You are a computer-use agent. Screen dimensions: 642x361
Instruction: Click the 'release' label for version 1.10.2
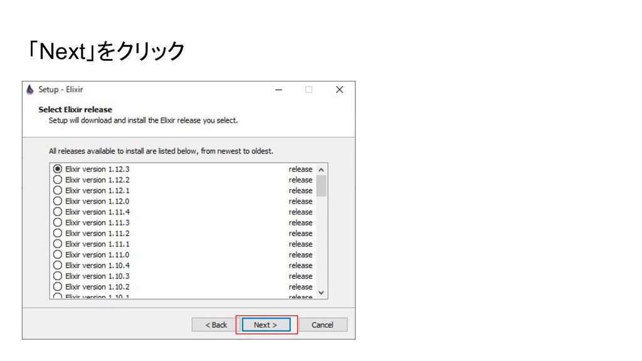[300, 286]
